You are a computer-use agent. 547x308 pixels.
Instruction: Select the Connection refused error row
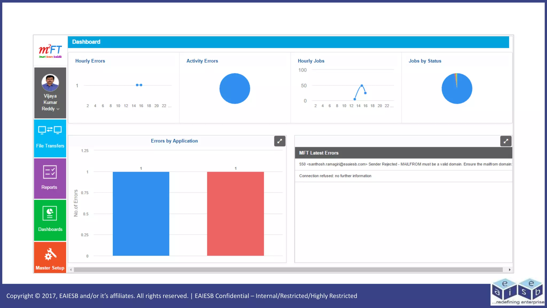(x=335, y=176)
